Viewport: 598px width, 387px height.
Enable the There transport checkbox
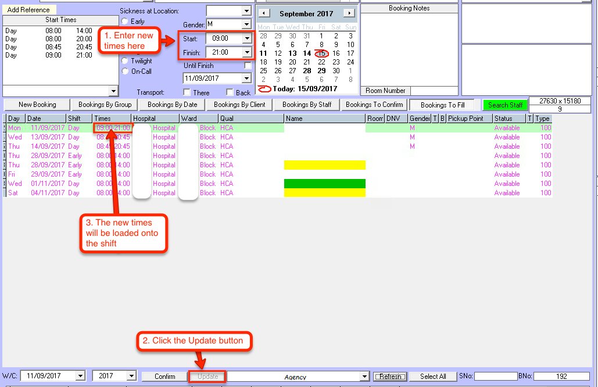(x=187, y=92)
